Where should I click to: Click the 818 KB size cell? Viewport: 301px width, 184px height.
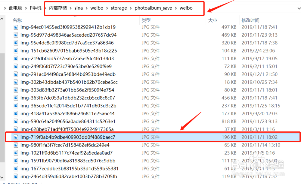[x=229, y=121]
